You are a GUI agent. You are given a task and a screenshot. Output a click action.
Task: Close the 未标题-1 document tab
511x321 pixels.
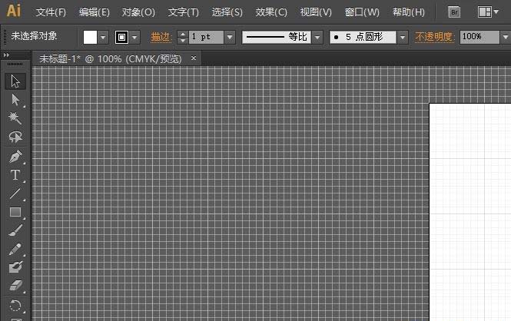point(194,58)
